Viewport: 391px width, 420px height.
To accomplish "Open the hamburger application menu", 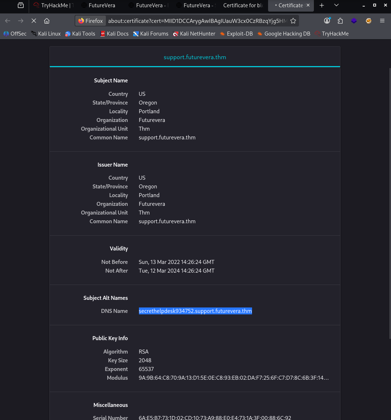I will (x=382, y=21).
